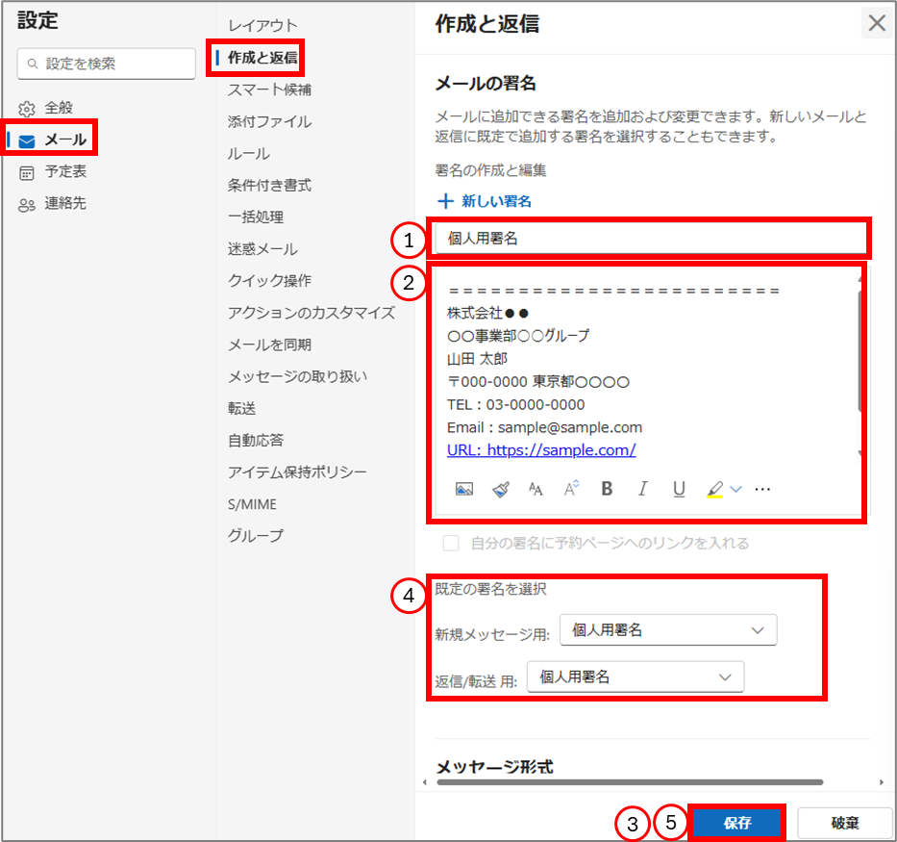The width and height of the screenshot is (897, 842).
Task: Switch to the 作成と返信 settings section
Action: point(256,58)
